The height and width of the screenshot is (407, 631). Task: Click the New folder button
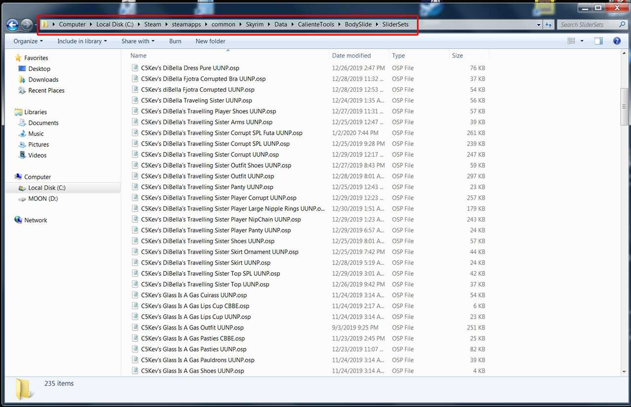pyautogui.click(x=210, y=41)
